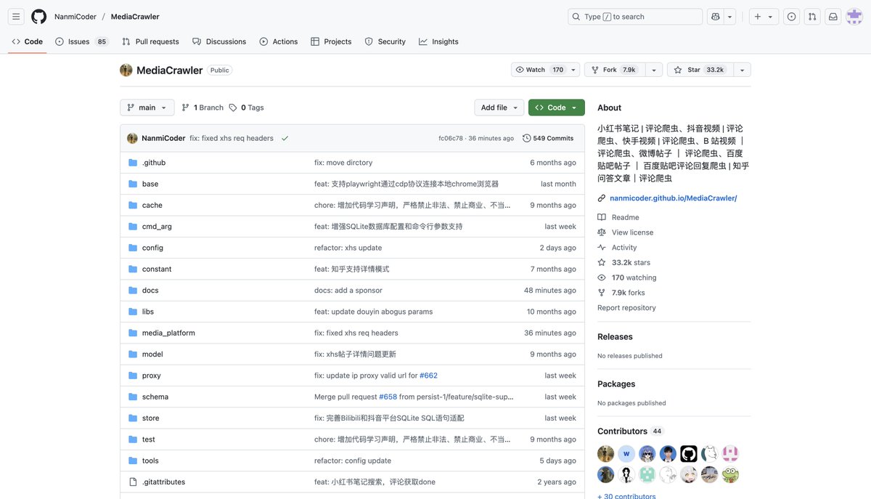Expand Copilot dropdown arrow in header

point(729,17)
